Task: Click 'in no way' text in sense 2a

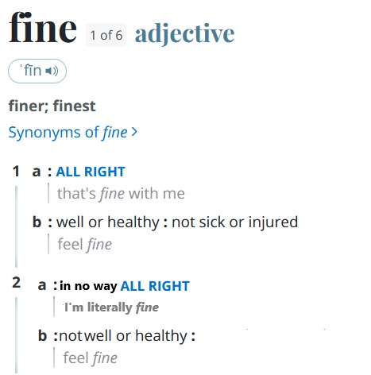Action: pyautogui.click(x=88, y=286)
